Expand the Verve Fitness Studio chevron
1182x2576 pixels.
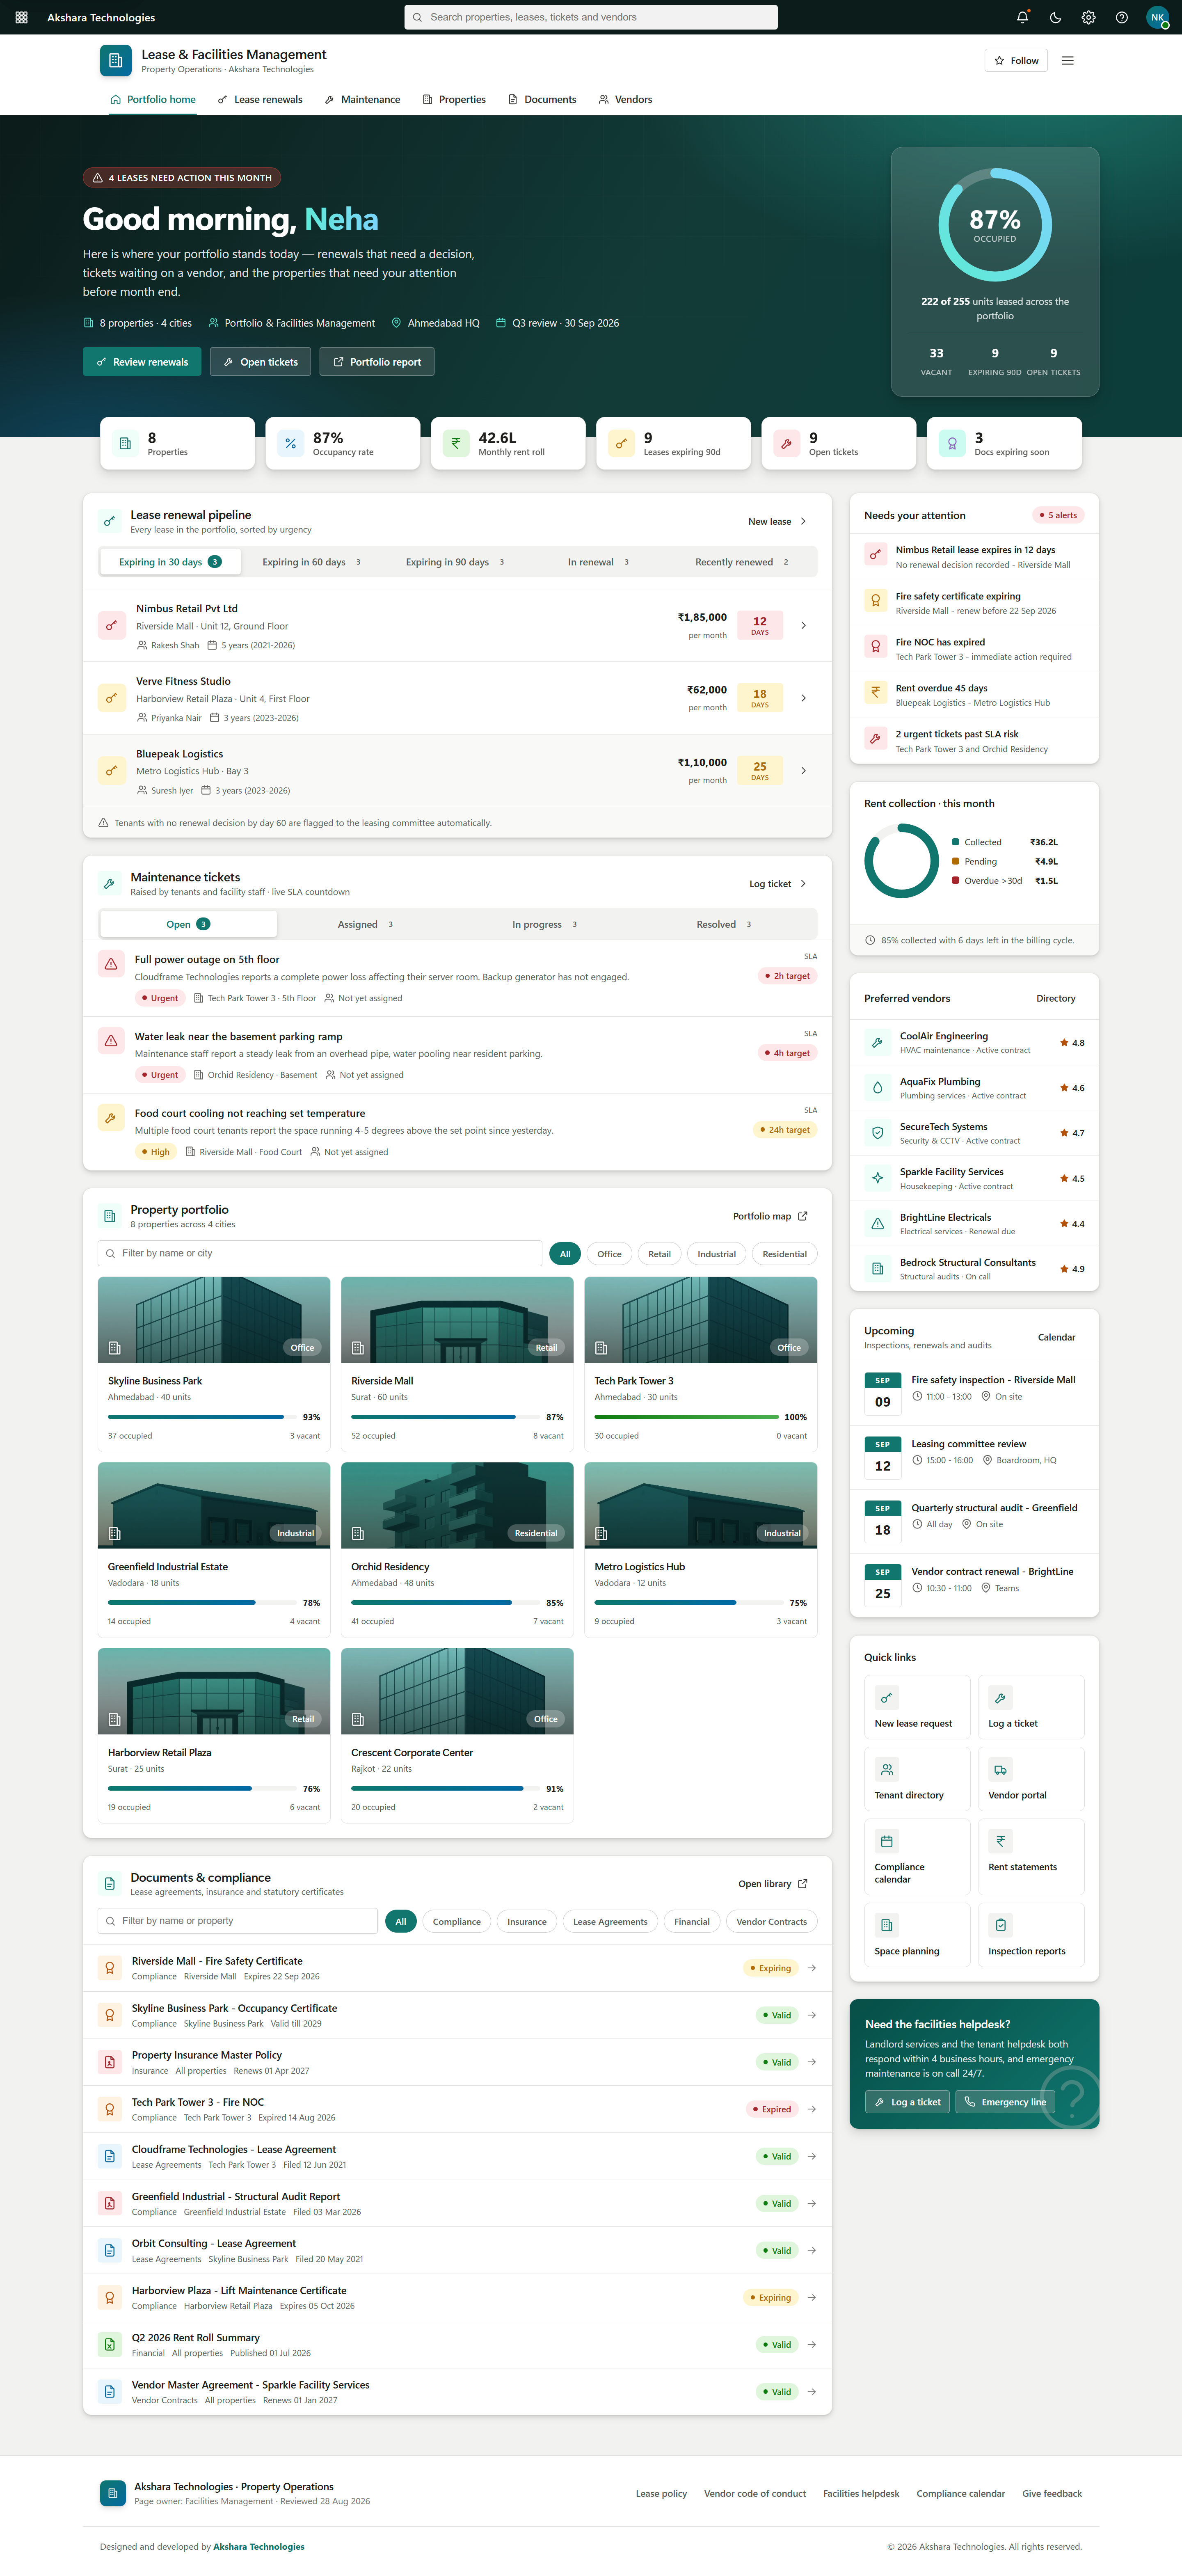pos(803,698)
